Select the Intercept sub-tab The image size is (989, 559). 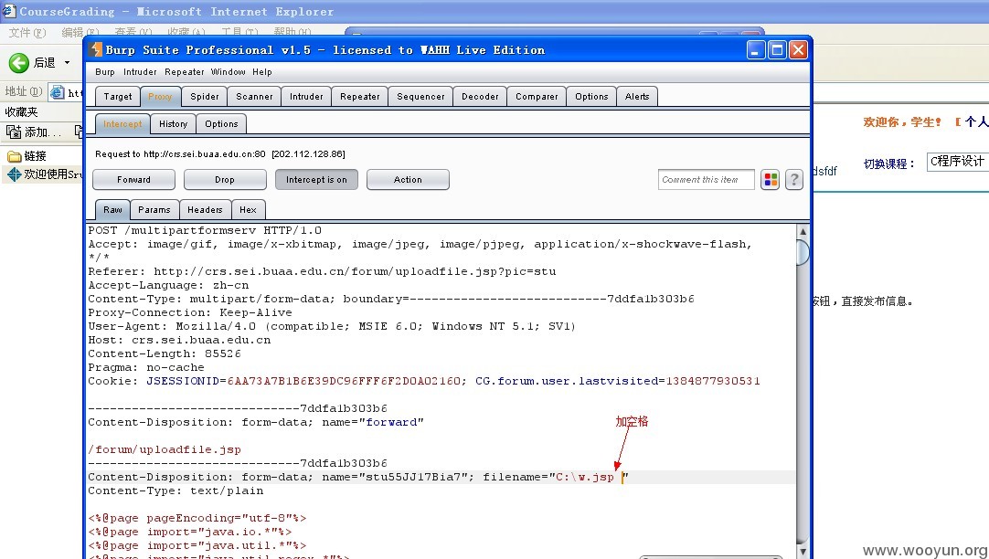coord(122,124)
